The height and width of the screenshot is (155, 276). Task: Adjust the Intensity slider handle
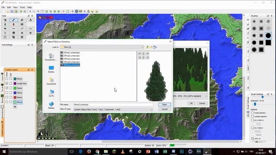click(x=255, y=104)
